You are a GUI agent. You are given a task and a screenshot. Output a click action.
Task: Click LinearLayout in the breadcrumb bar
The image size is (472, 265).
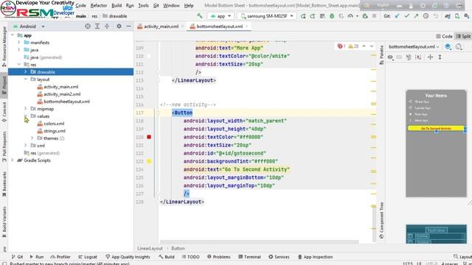(150, 249)
